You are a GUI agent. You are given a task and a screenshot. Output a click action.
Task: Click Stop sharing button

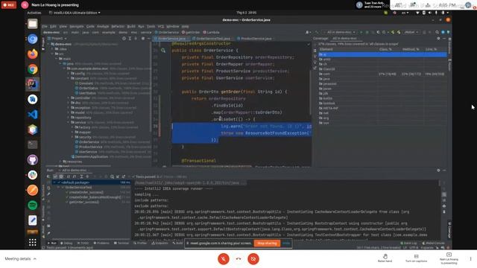(267, 243)
